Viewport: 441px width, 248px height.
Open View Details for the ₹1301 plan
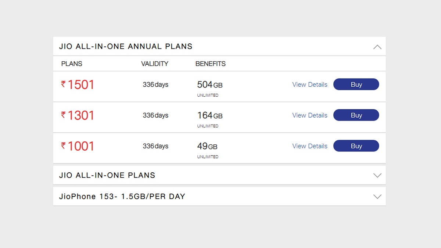click(310, 115)
